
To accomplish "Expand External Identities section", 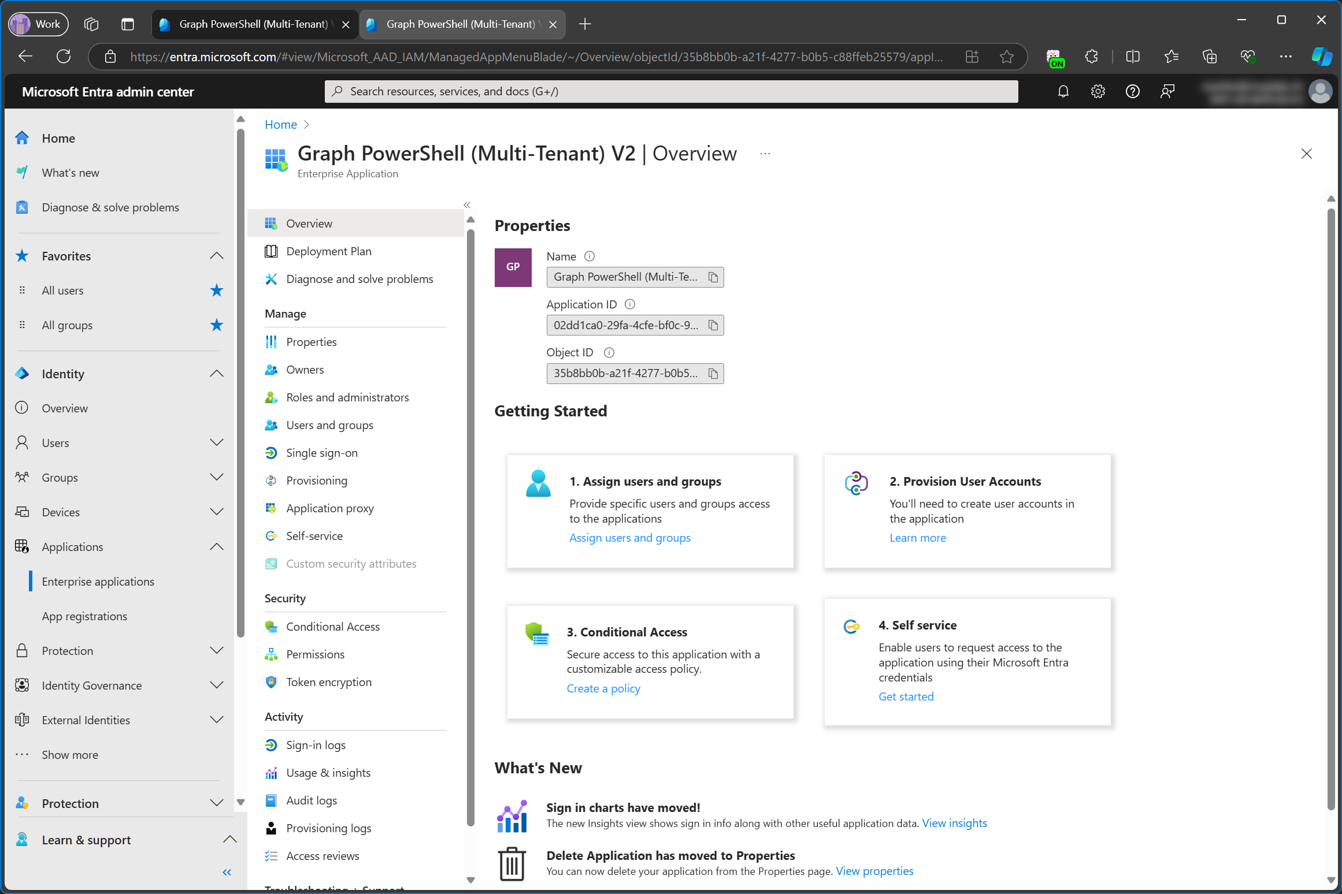I will point(217,720).
